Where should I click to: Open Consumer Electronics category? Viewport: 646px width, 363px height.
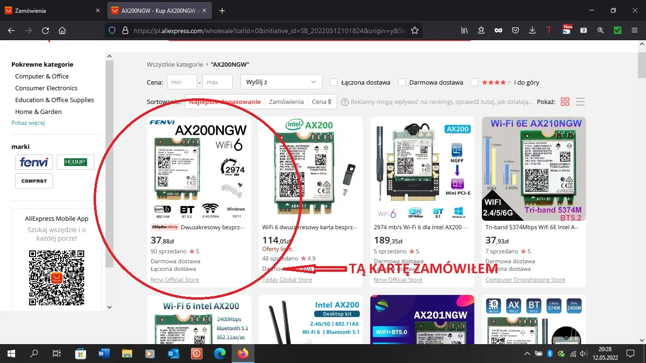coord(46,88)
